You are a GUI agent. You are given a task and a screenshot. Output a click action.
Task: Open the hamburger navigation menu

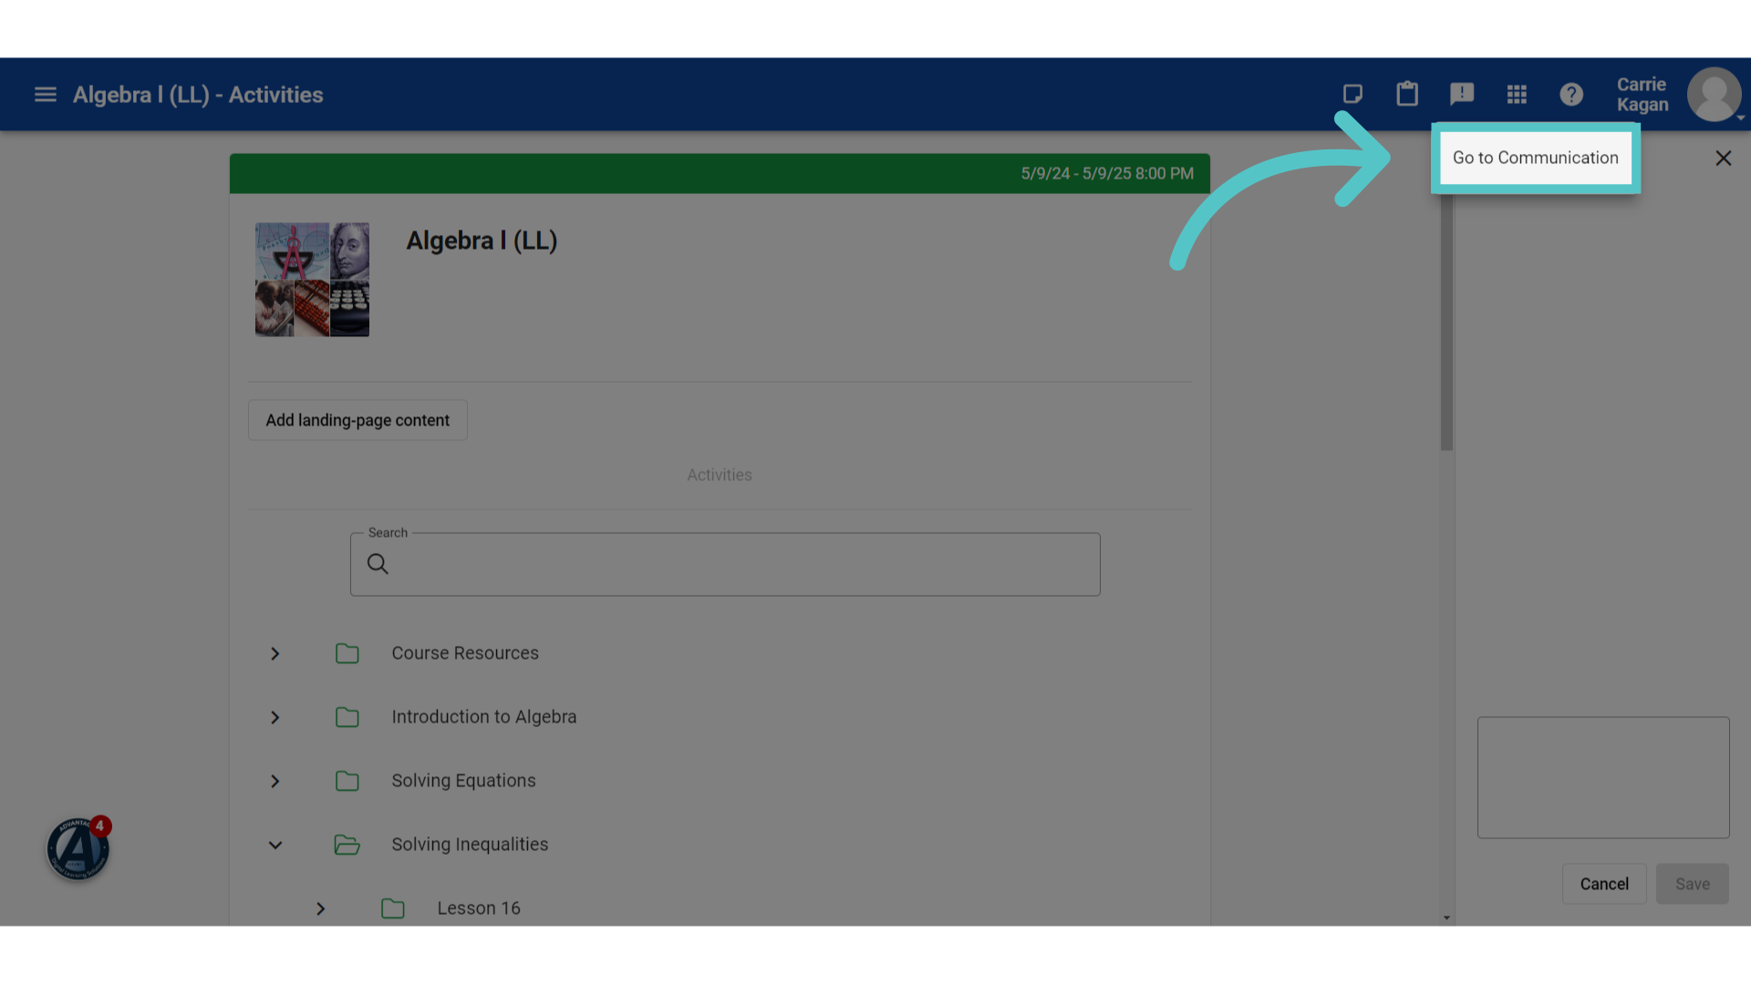click(46, 95)
